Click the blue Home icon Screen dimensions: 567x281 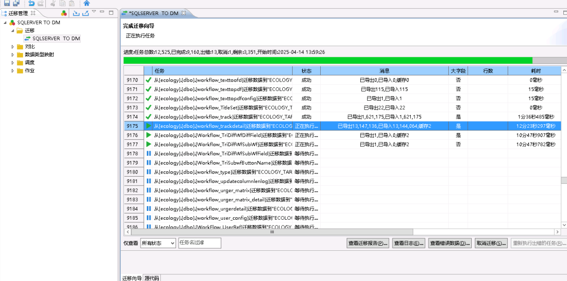click(x=86, y=3)
